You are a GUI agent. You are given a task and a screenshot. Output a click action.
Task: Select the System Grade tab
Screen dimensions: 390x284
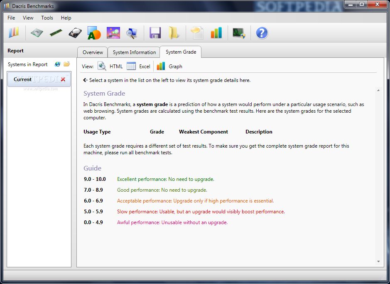[x=181, y=52]
